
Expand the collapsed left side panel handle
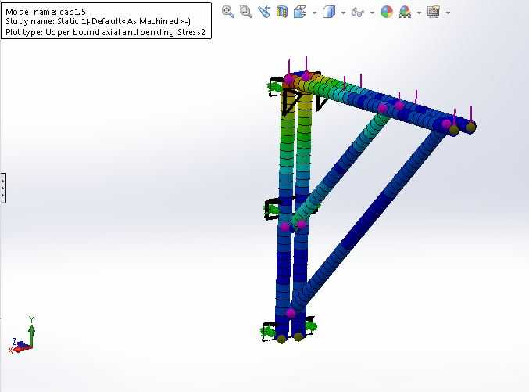click(x=2, y=188)
